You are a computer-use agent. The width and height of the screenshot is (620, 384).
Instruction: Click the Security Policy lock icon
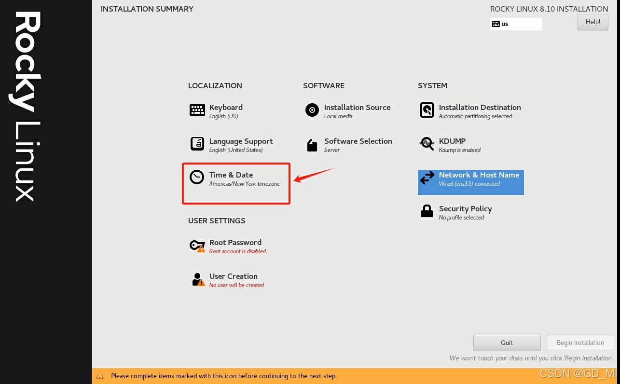click(427, 211)
